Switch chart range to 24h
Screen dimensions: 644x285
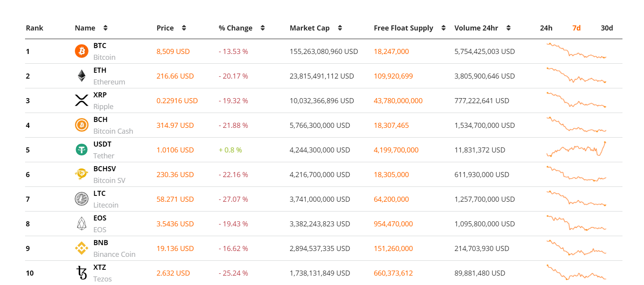pyautogui.click(x=546, y=28)
